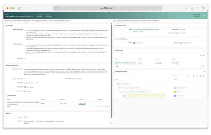This screenshot has height=135, width=211.
Task: Open the evidence.txt attachment
Action: coord(29,83)
